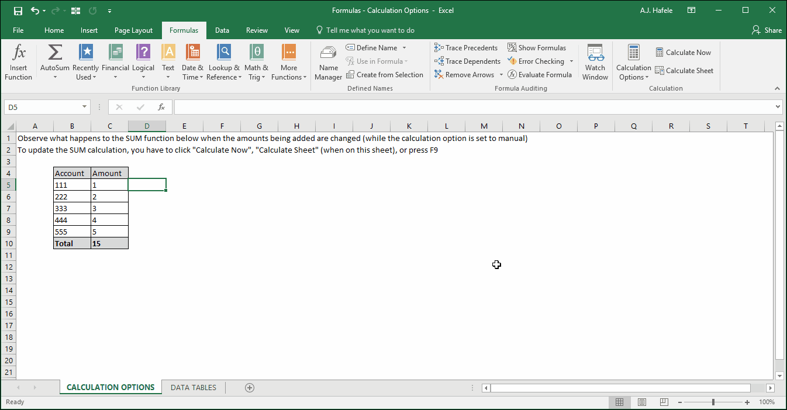Click vertical scrollbar down arrow
This screenshot has height=410, width=787.
(779, 375)
